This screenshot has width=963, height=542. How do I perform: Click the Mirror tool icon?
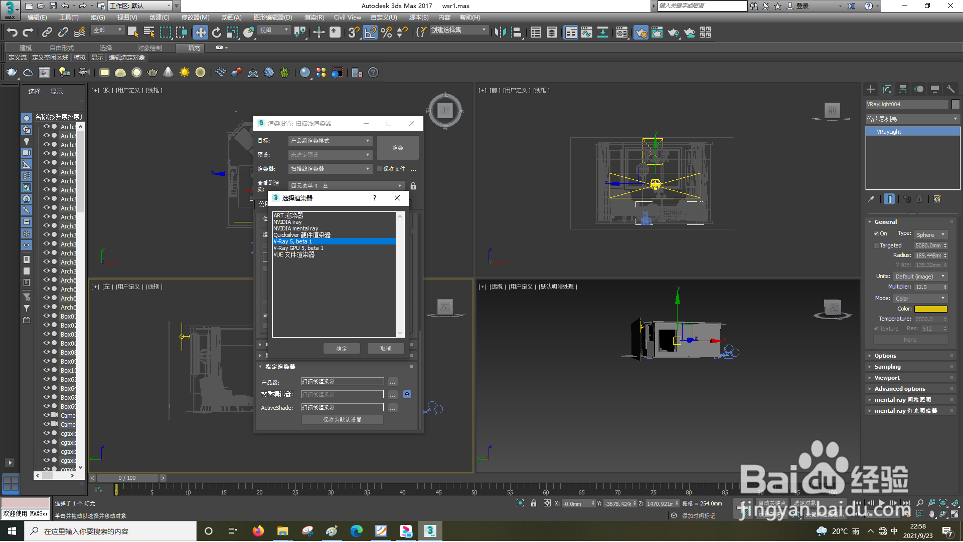click(x=500, y=33)
